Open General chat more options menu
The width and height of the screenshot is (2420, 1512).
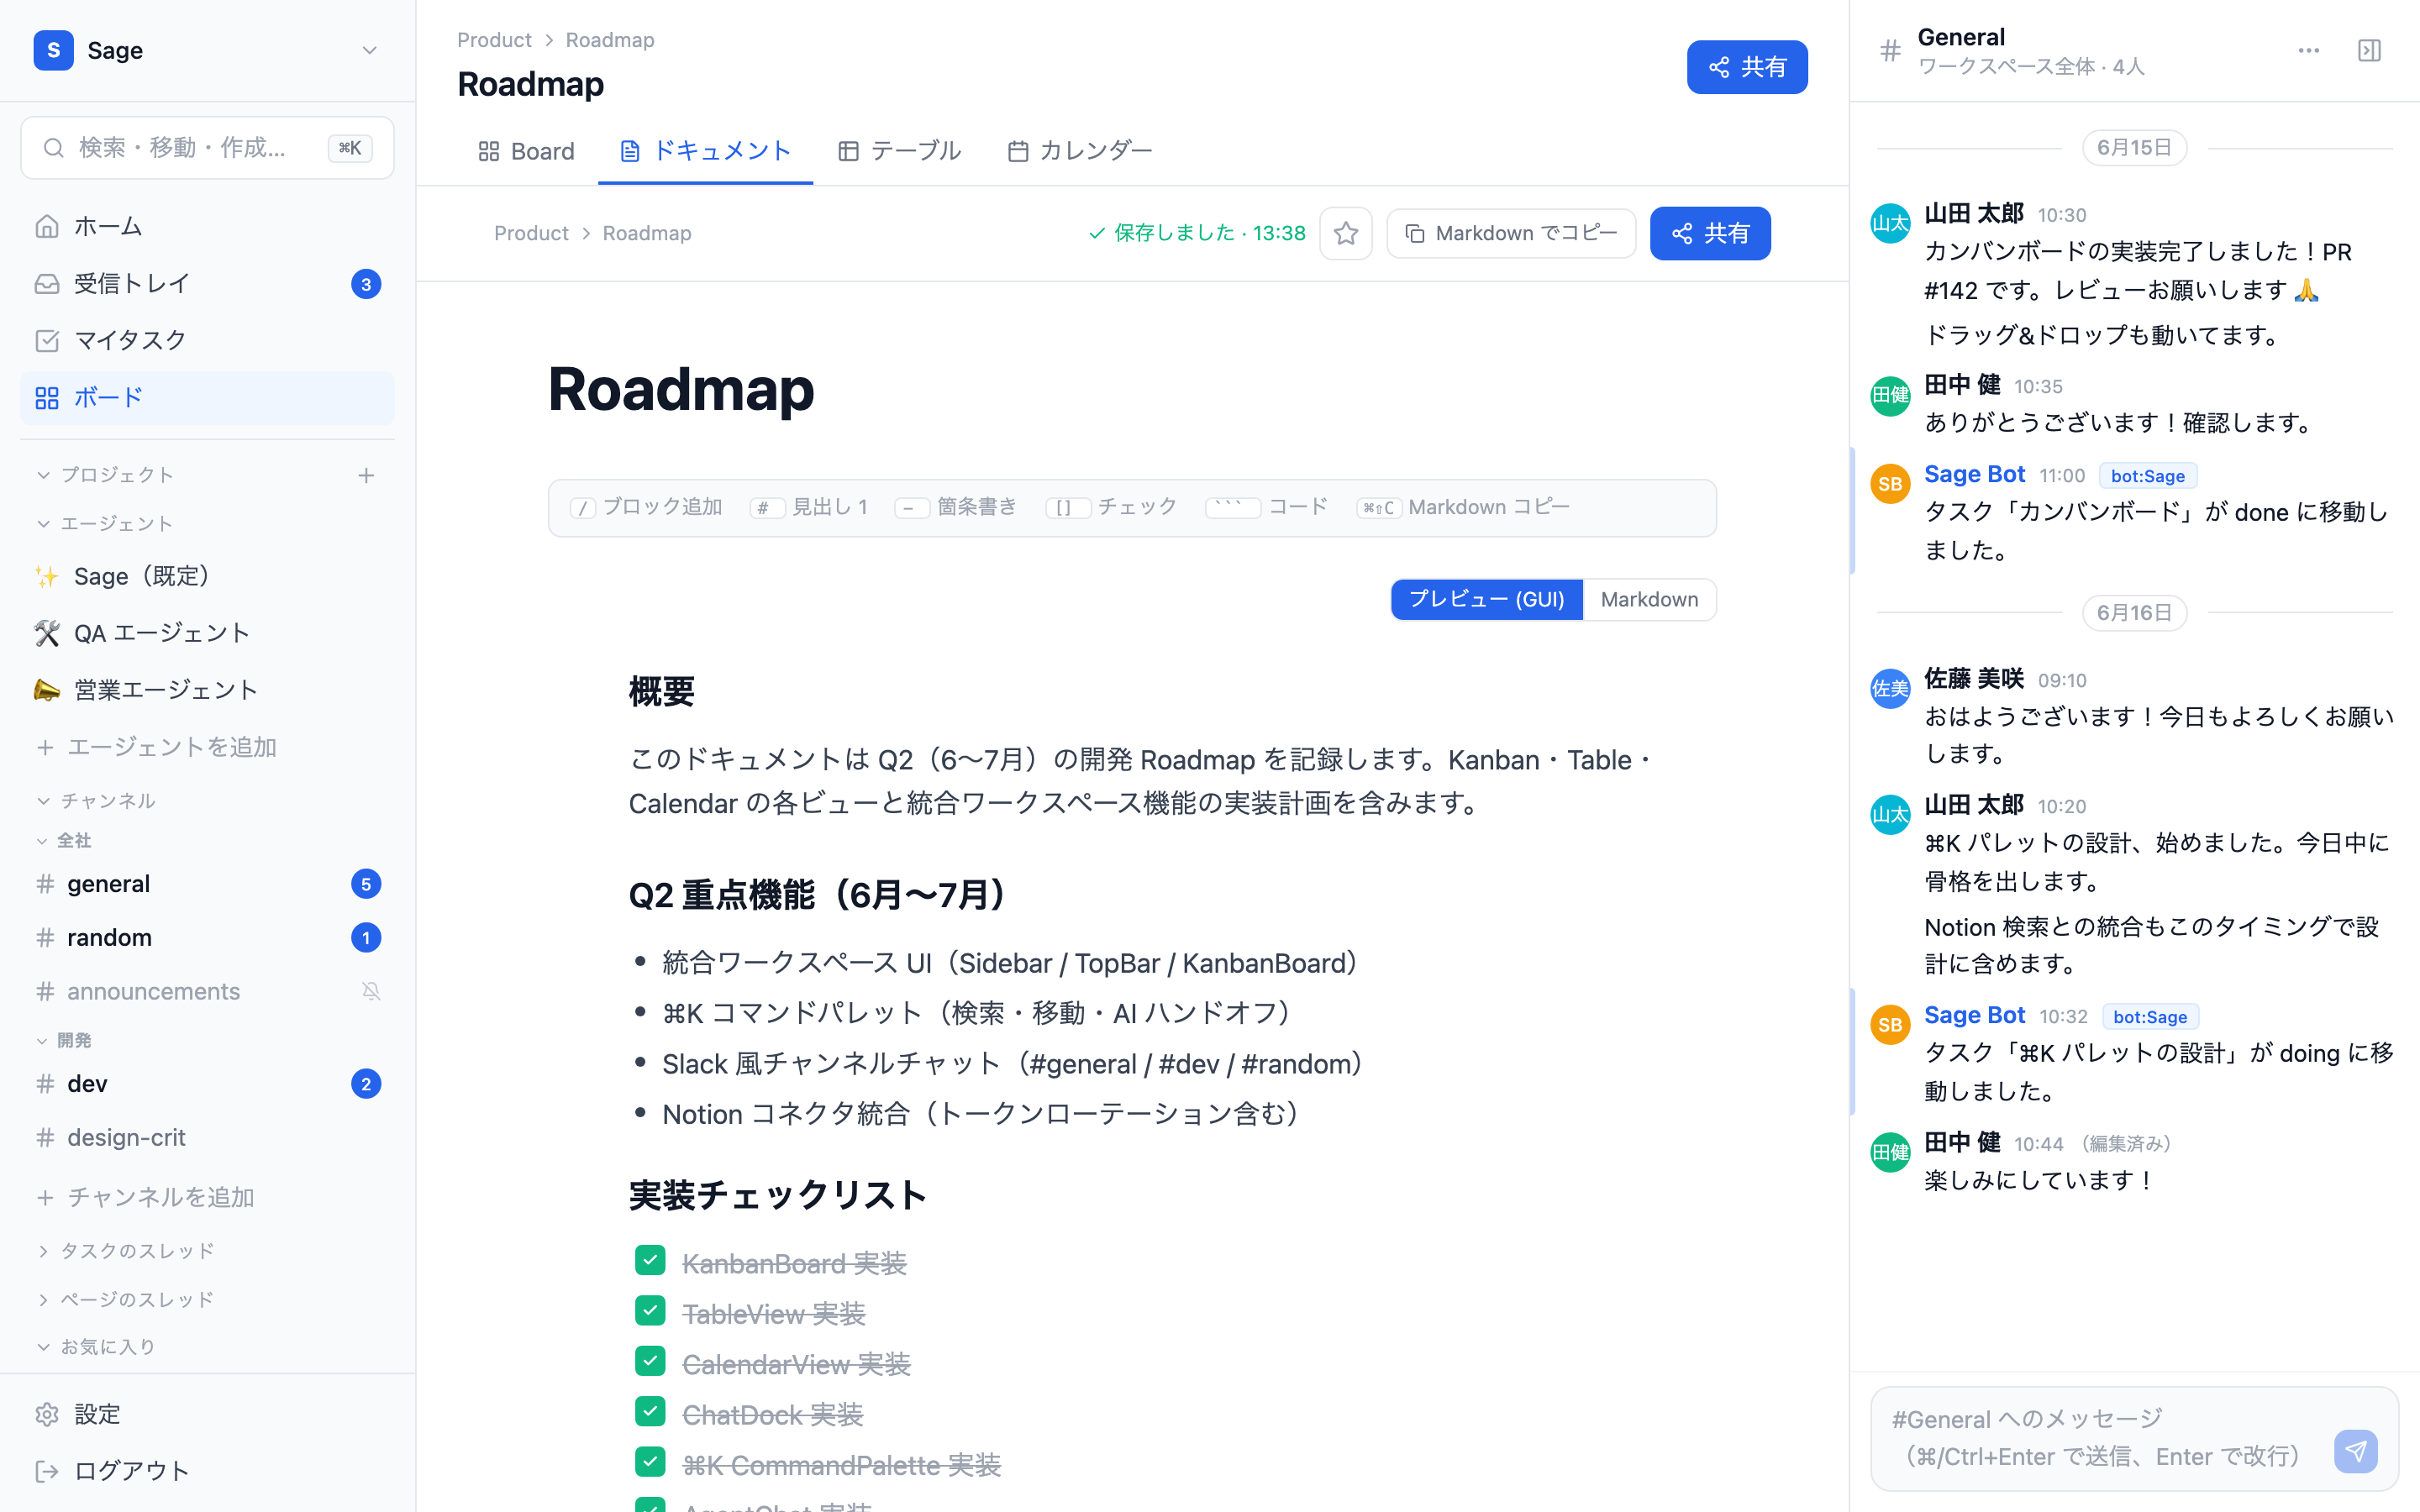pos(2308,50)
